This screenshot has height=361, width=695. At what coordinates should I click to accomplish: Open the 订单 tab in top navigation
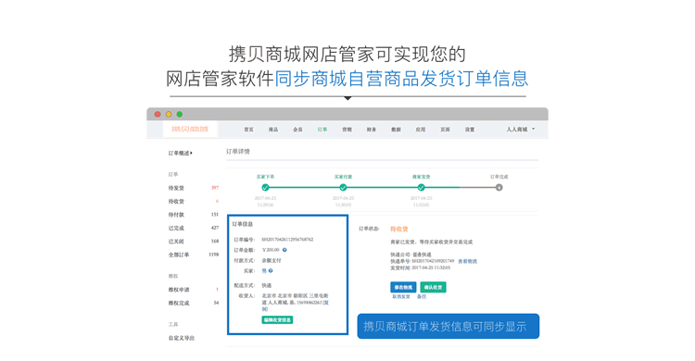(x=322, y=130)
